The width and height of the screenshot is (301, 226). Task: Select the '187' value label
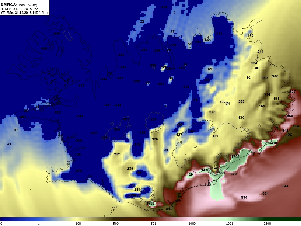(x=215, y=136)
